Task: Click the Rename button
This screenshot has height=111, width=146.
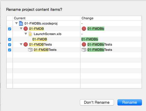Action: point(130,102)
